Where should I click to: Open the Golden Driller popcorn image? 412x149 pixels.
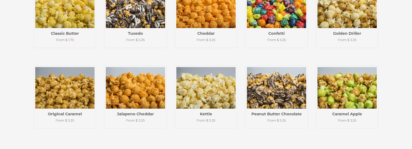347,14
